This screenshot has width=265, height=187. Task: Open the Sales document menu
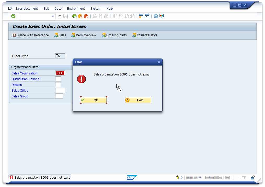[x=27, y=8]
